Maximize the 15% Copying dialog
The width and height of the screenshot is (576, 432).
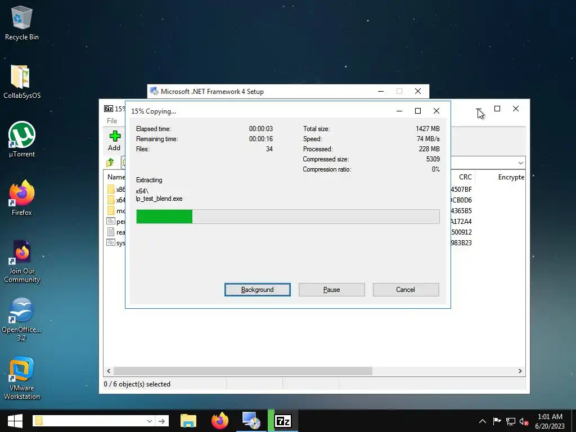tap(418, 111)
